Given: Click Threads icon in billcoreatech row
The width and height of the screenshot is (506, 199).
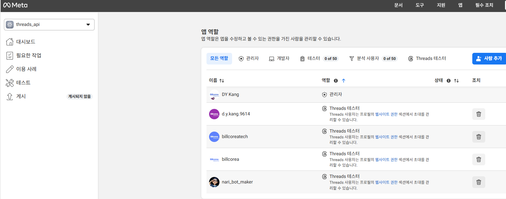Looking at the screenshot, I should coord(324,131).
